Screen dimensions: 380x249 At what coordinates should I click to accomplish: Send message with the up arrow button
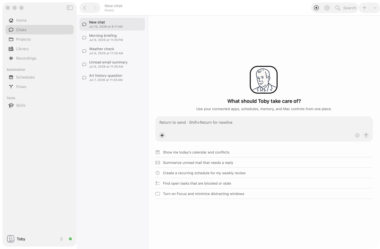pyautogui.click(x=366, y=135)
